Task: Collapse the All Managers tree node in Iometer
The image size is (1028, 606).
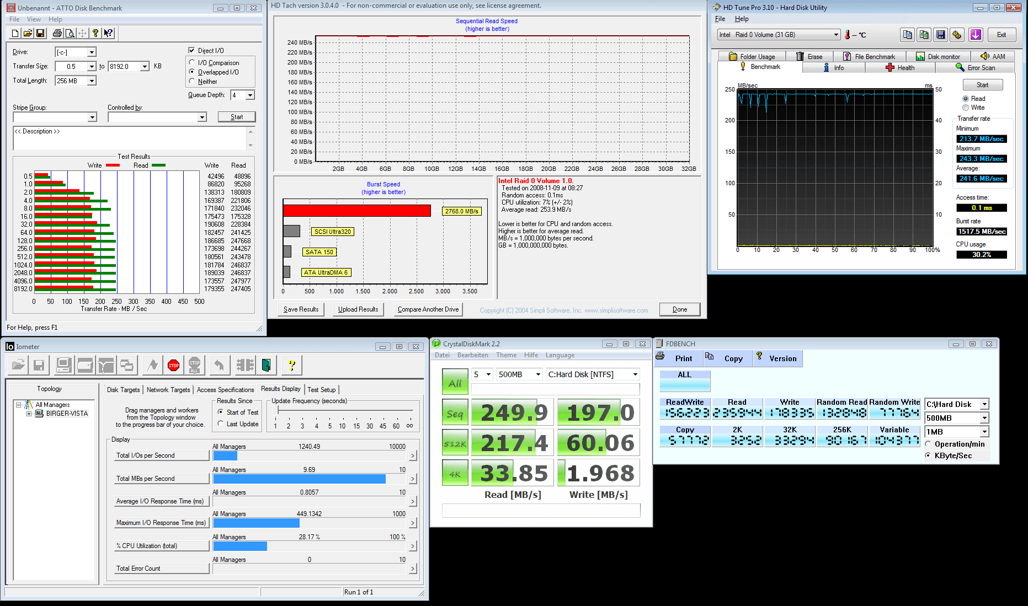Action: point(18,405)
